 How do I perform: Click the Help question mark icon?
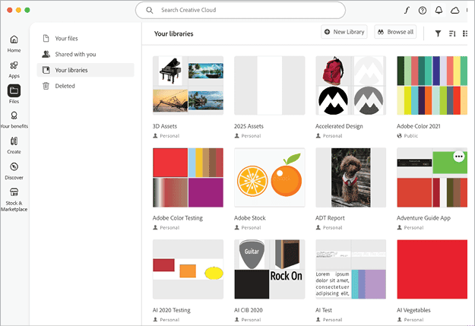[423, 11]
